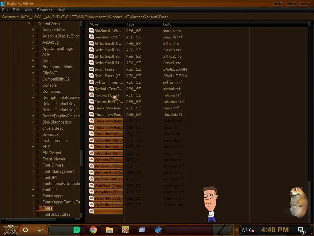Open the Help menu
This screenshot has height=236, width=314.
point(61,10)
